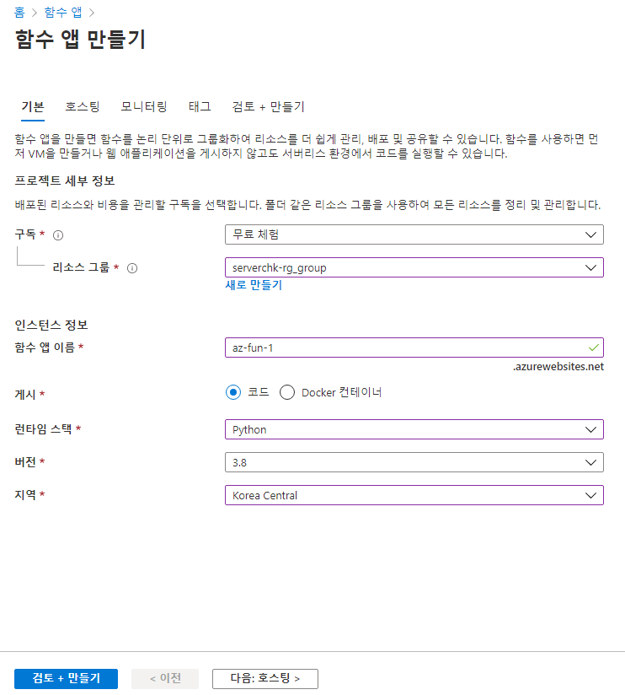The width and height of the screenshot is (625, 695).
Task: Click green checkmark in function app name field
Action: click(x=594, y=347)
